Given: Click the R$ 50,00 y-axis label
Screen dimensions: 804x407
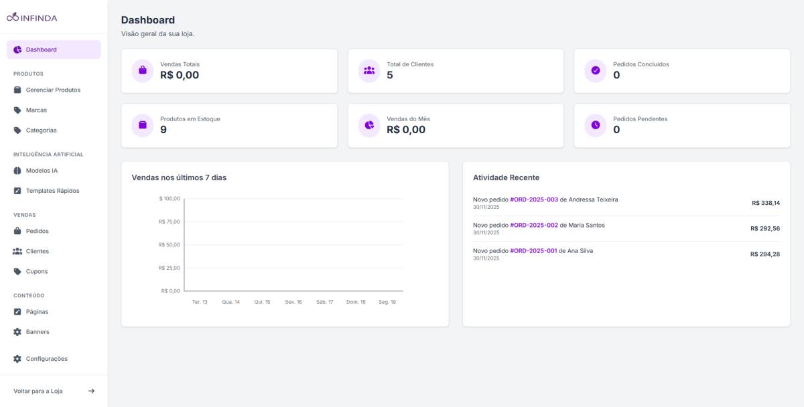Looking at the screenshot, I should (170, 245).
